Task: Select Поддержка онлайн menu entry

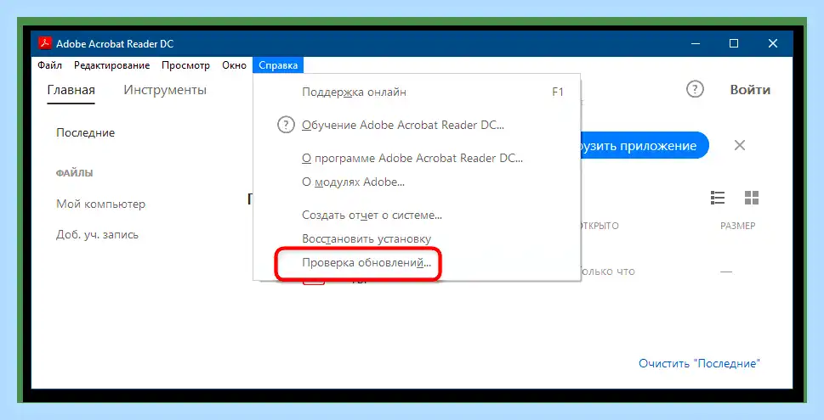Action: [x=417, y=92]
